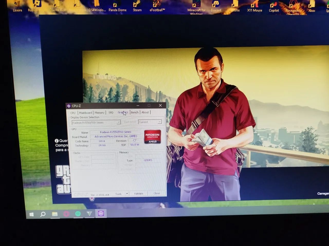Viewport: 329px width, 246px height.
Task: Open the DS4Windows desktop shortcut
Action: coord(97,6)
